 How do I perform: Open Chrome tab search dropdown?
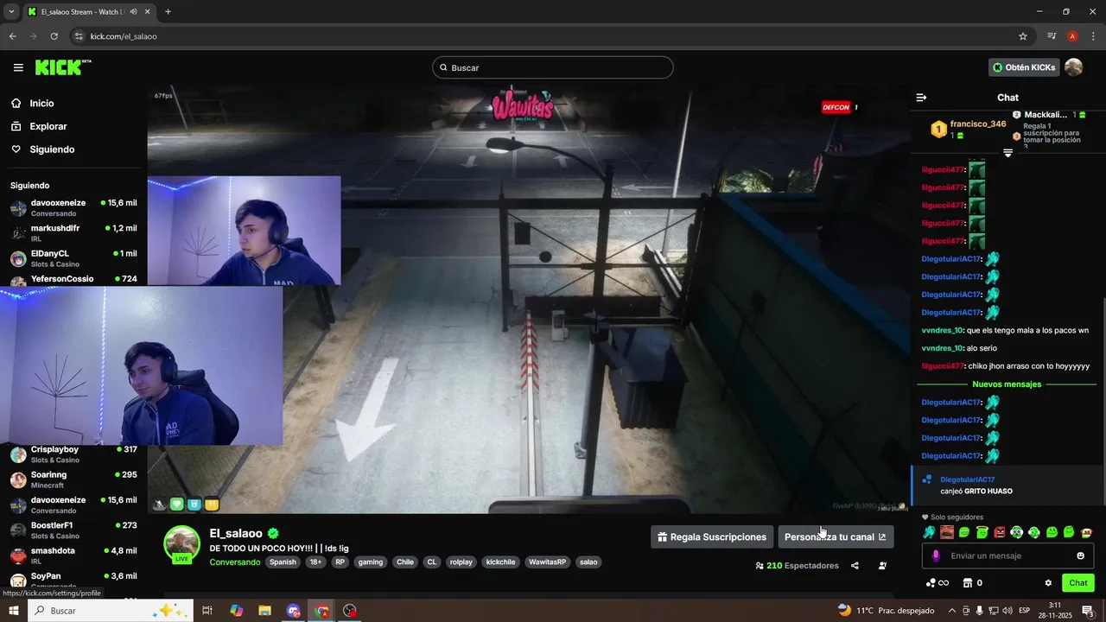(10, 11)
